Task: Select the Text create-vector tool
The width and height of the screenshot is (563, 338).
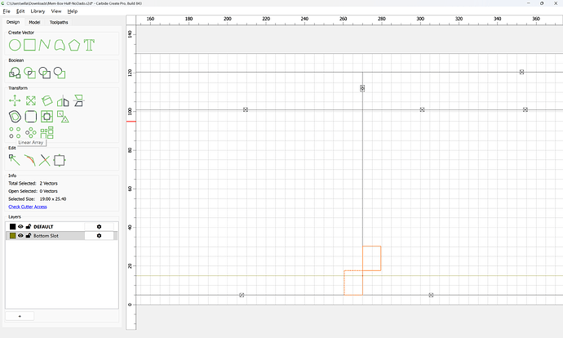Action: 89,45
